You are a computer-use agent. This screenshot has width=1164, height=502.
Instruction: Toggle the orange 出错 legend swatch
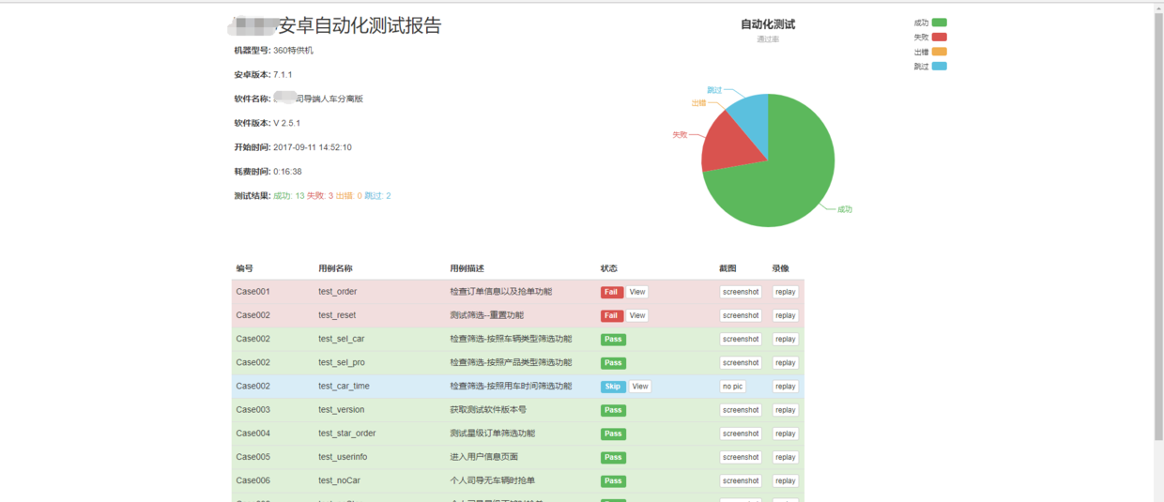pyautogui.click(x=940, y=52)
